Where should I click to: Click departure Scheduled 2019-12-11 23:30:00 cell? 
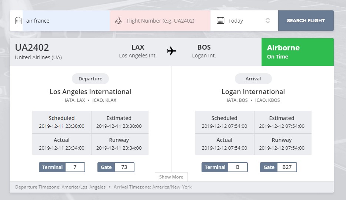tap(61, 122)
